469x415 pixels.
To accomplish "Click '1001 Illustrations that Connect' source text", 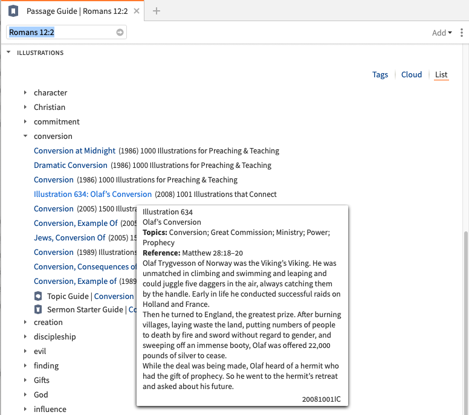I will click(227, 194).
